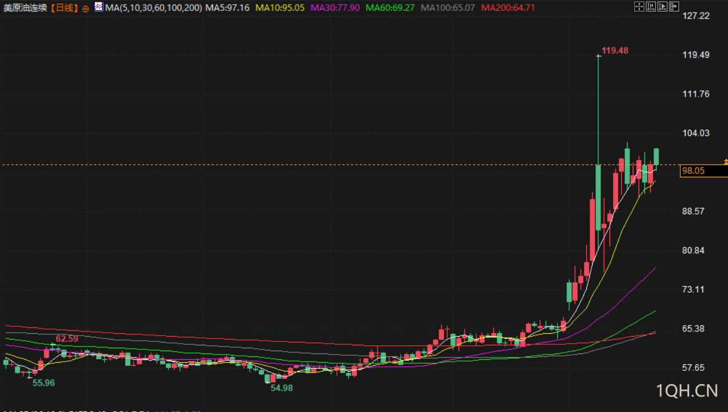
Task: Click the MA10:95.05 value
Action: click(280, 8)
